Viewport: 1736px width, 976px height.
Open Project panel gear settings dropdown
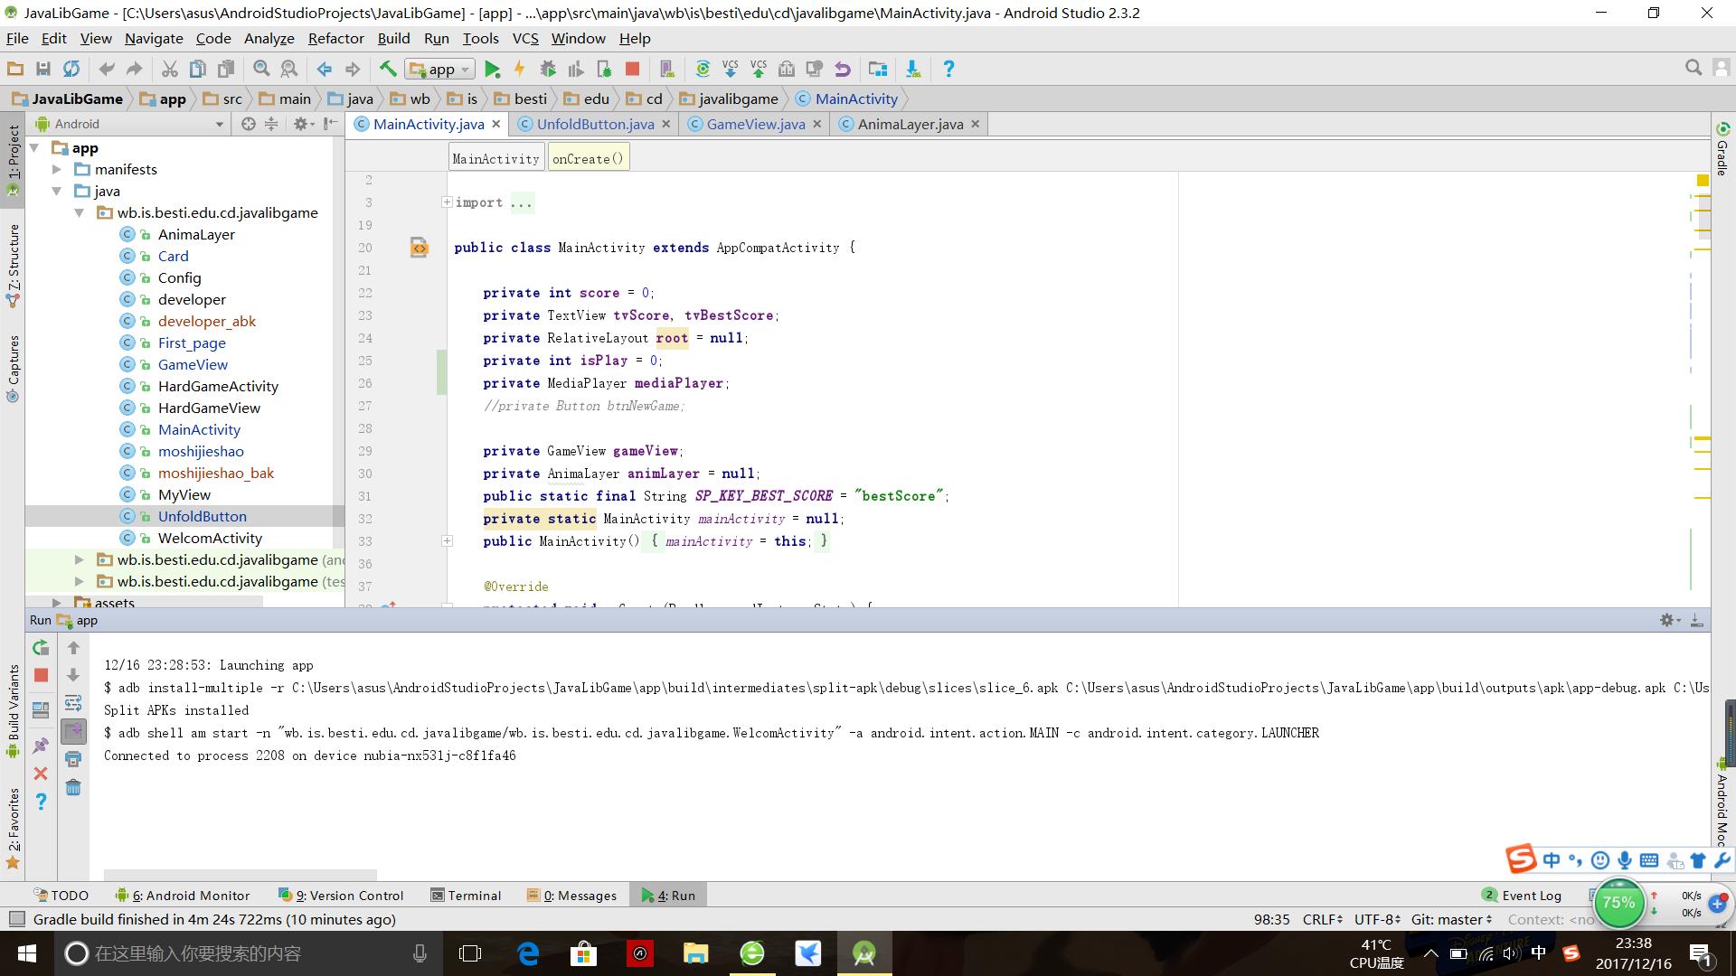click(303, 124)
